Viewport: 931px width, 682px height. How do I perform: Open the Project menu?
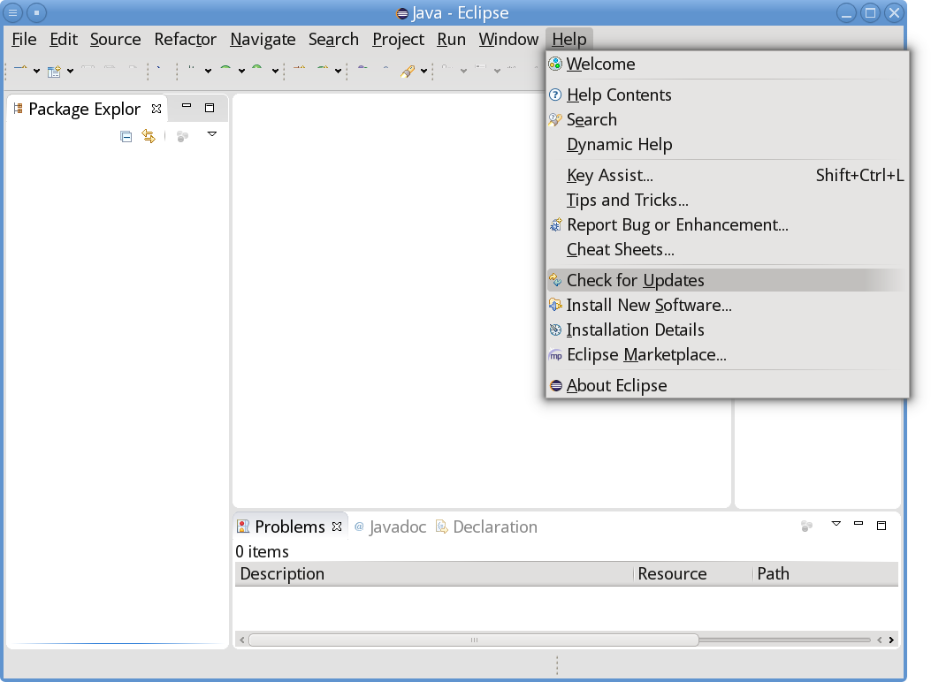[x=398, y=39]
